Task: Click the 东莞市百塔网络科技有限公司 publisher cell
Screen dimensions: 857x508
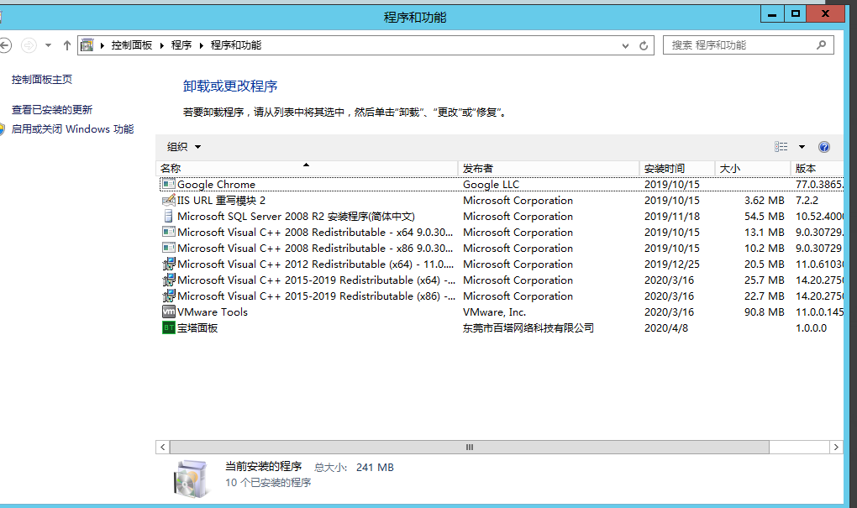Action: click(x=528, y=327)
